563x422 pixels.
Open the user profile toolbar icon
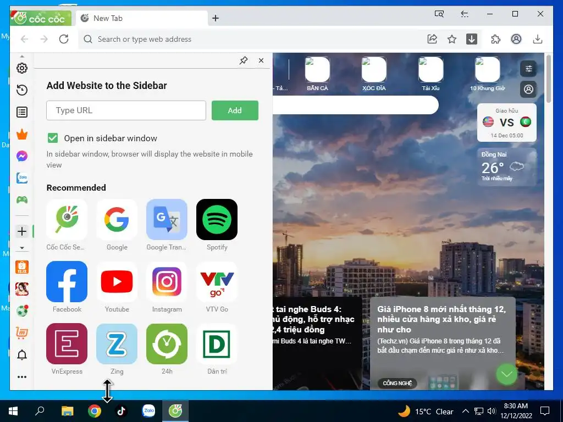(516, 39)
